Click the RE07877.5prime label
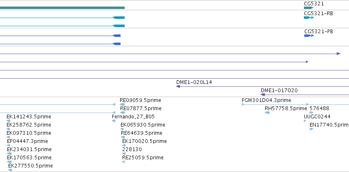 point(141,109)
